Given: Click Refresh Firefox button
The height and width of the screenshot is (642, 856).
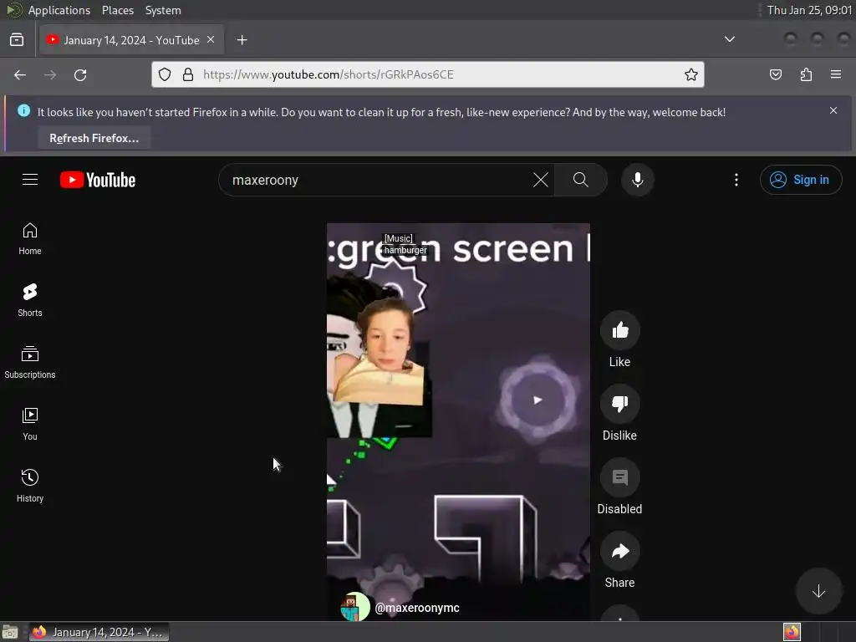Looking at the screenshot, I should click(x=94, y=138).
